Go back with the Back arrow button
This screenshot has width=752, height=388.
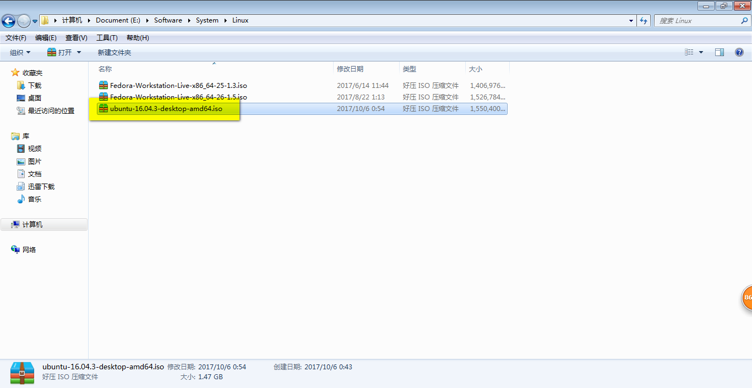click(8, 21)
